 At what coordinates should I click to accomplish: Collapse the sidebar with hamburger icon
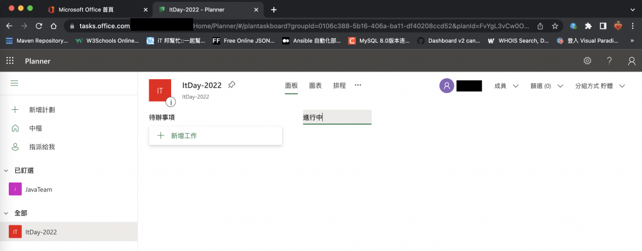14,83
